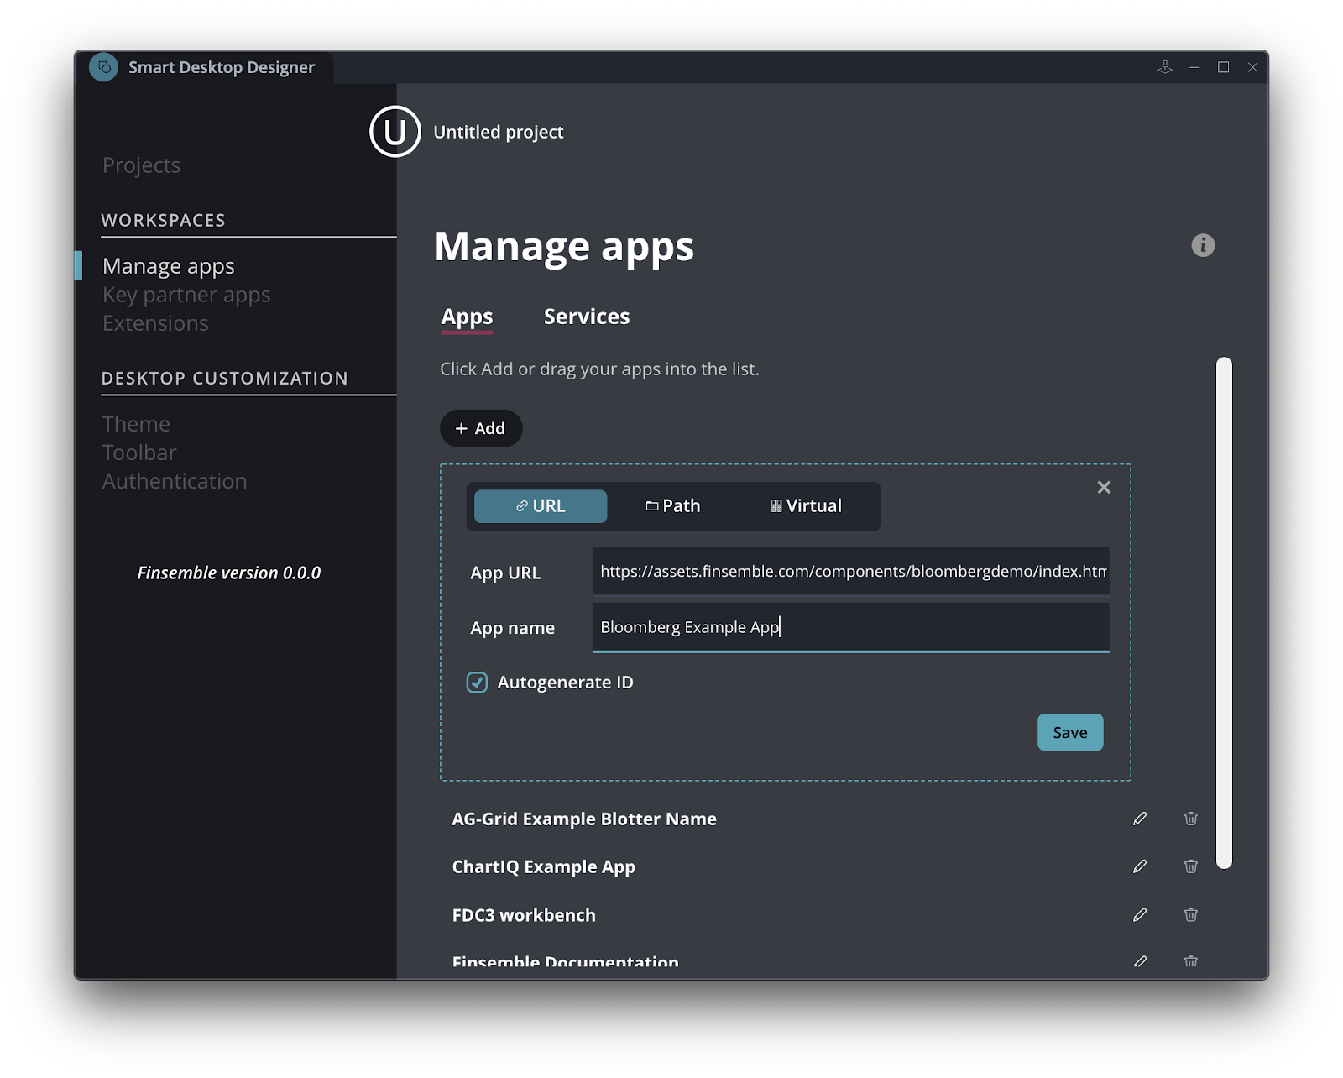Select the Path app type

coord(673,506)
